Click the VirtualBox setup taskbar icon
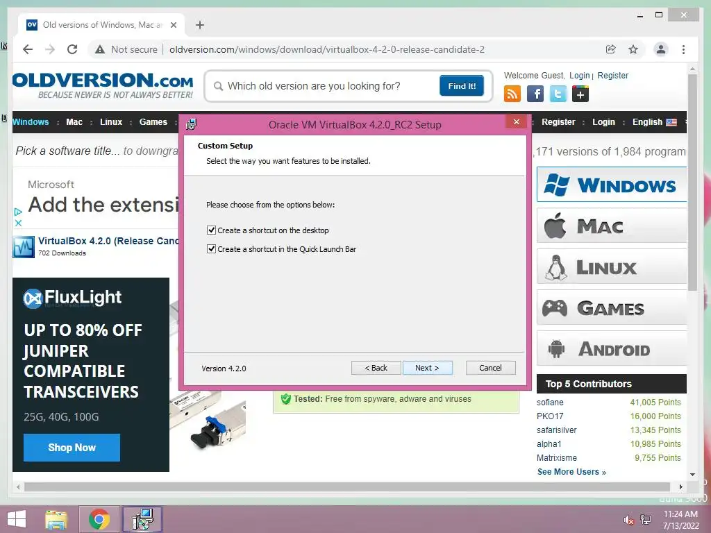 pos(142,519)
